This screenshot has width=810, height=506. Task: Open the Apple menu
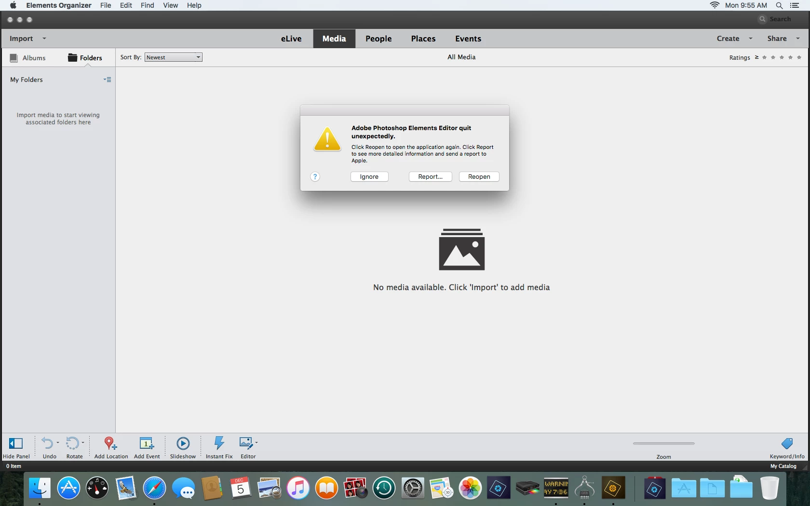click(x=13, y=5)
